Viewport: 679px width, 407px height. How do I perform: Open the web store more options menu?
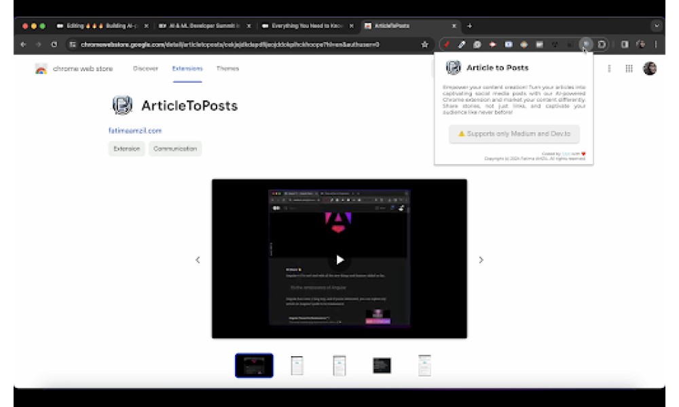609,69
